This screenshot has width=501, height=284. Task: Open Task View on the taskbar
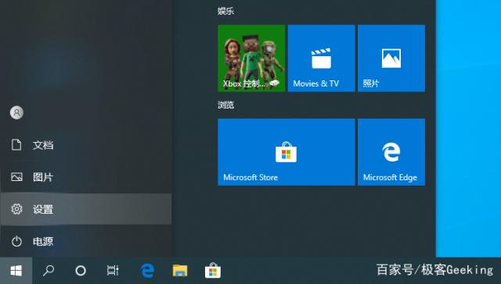coord(113,271)
